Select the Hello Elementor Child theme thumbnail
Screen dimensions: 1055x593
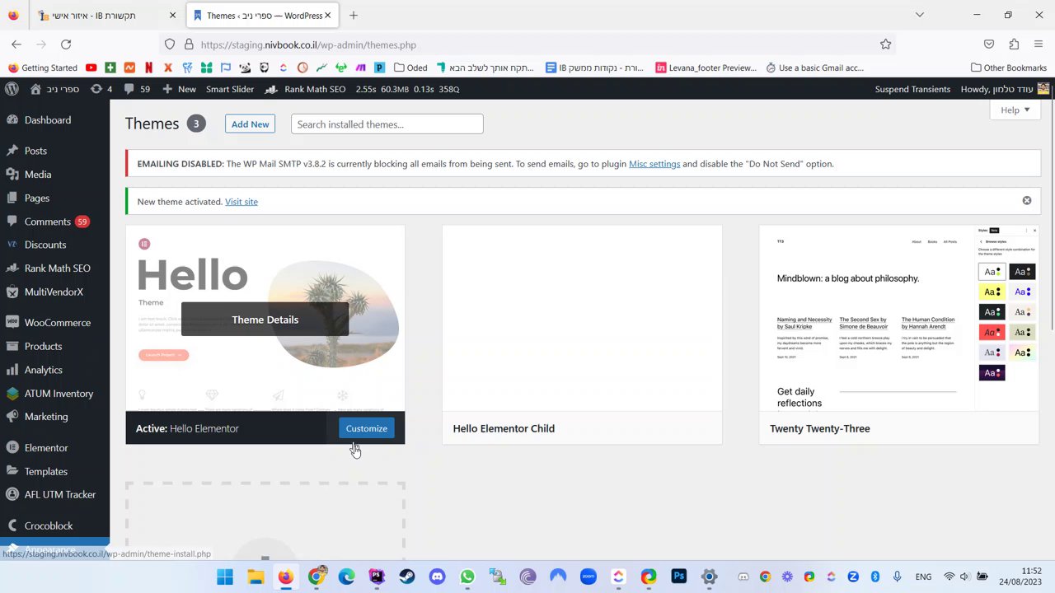coord(582,317)
